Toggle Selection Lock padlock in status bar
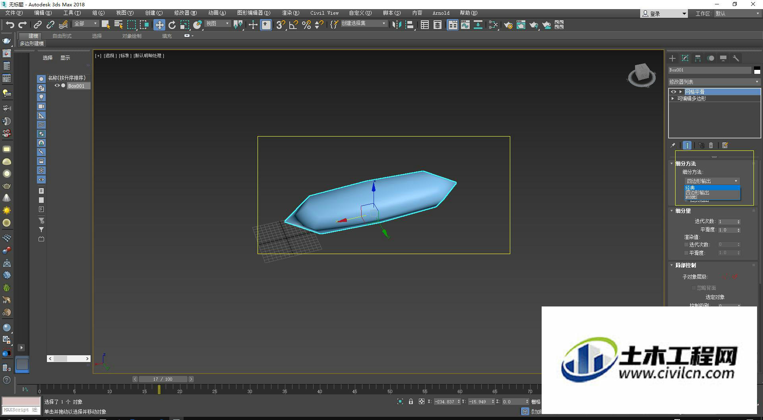763x420 pixels. tap(411, 402)
